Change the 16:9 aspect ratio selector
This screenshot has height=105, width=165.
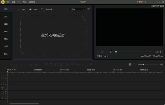(x=106, y=56)
